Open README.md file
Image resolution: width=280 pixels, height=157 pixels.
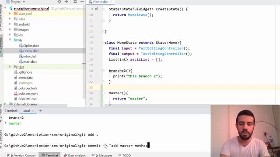[x=27, y=99]
